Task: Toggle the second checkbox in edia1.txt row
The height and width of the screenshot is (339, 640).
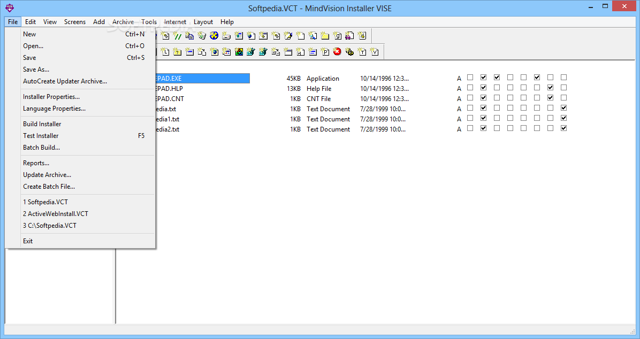Action: pyautogui.click(x=484, y=118)
